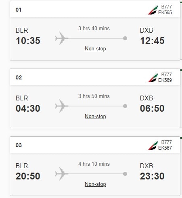This screenshot has height=198, width=182.
Task: Click the 10:35 BLR departure time
Action: coord(28,41)
